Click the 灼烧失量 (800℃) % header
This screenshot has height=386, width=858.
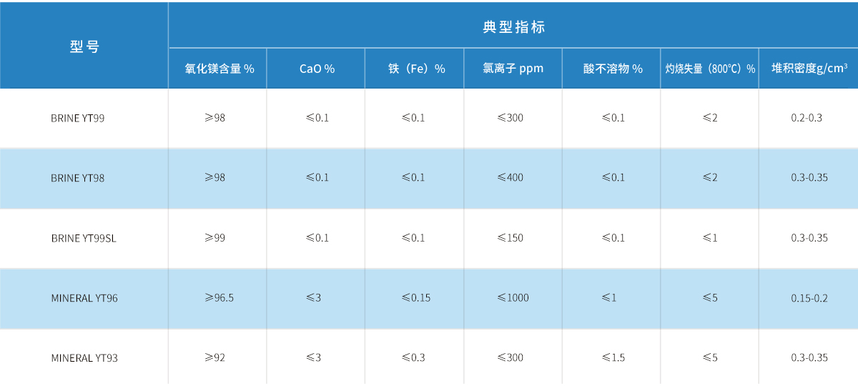(709, 69)
